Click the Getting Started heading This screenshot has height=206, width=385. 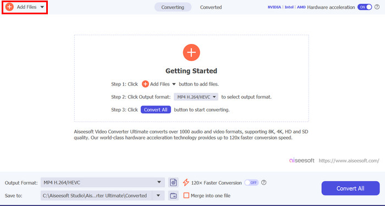(x=191, y=71)
